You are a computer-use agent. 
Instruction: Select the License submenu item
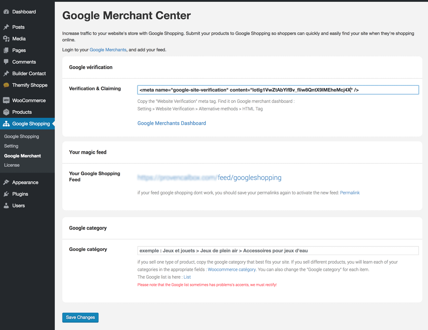[x=12, y=165]
